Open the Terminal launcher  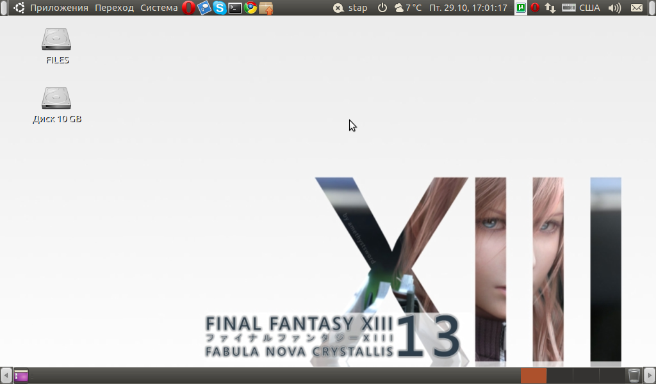[x=235, y=8]
